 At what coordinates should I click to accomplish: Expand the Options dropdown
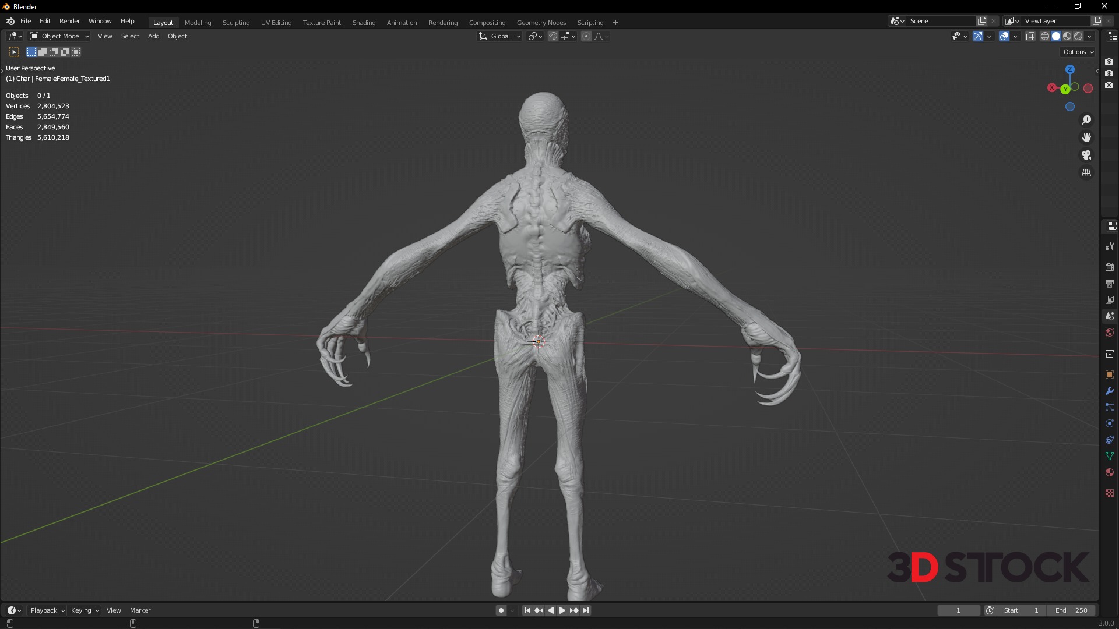click(x=1078, y=52)
